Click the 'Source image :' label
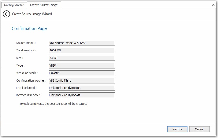Image resolution: width=218 pixels, height=138 pixels. 26,43
